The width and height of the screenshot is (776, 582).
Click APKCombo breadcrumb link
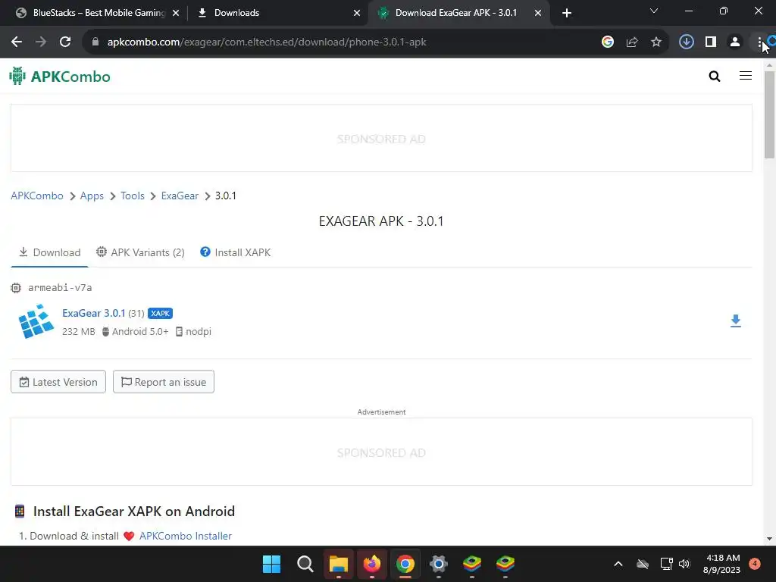(37, 196)
